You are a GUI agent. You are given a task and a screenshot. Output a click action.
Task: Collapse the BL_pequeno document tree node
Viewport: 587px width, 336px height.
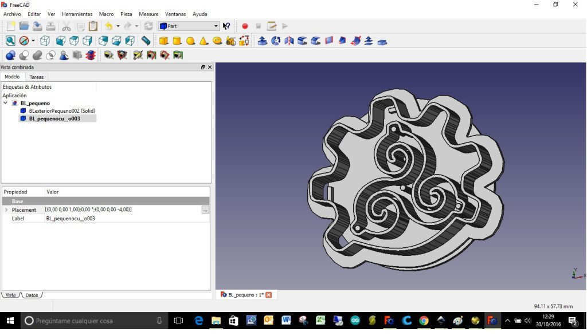coord(6,104)
